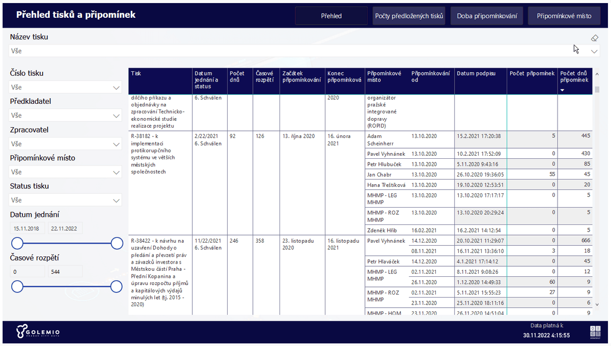Switch to the Počty předložených tisků tab

coord(409,16)
